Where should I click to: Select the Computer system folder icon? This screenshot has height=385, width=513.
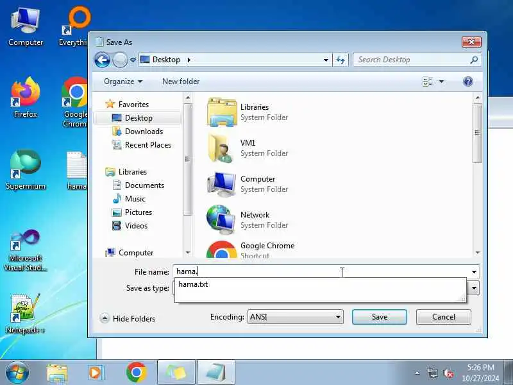222,184
